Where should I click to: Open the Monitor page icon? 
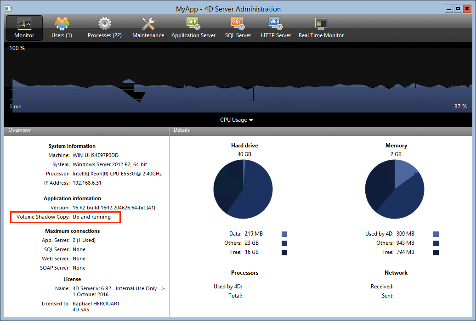click(x=24, y=24)
